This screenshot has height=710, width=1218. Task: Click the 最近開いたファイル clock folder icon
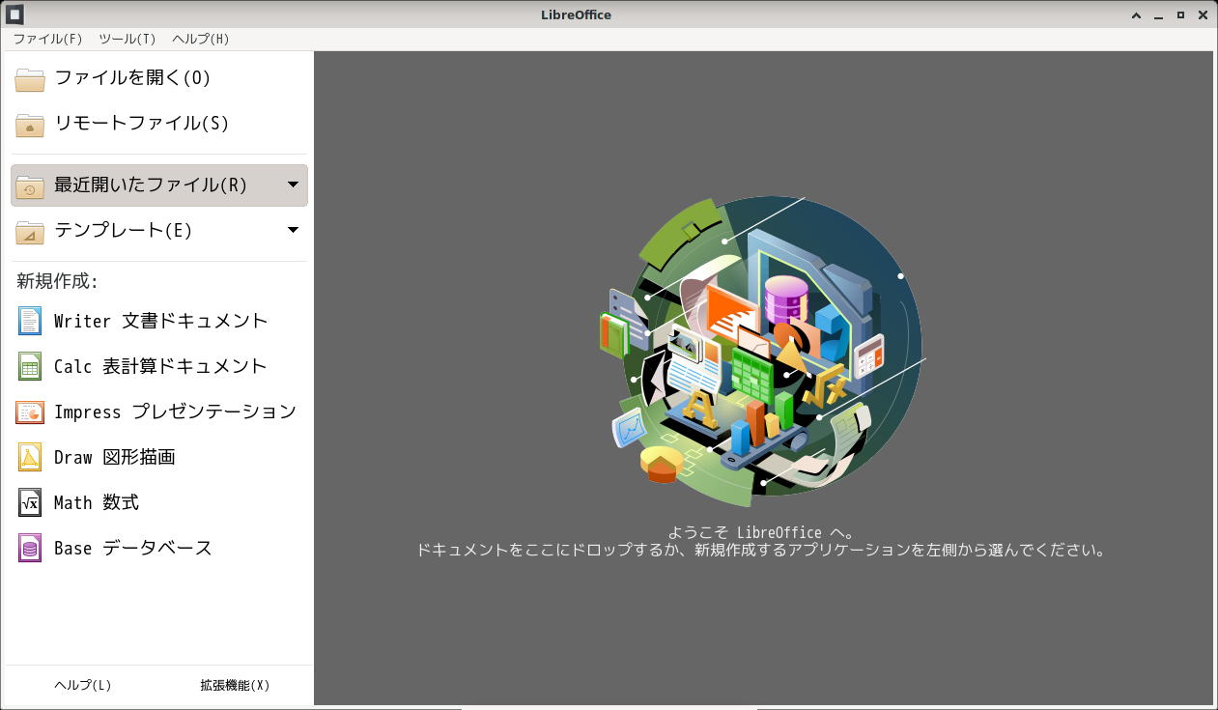click(x=30, y=186)
